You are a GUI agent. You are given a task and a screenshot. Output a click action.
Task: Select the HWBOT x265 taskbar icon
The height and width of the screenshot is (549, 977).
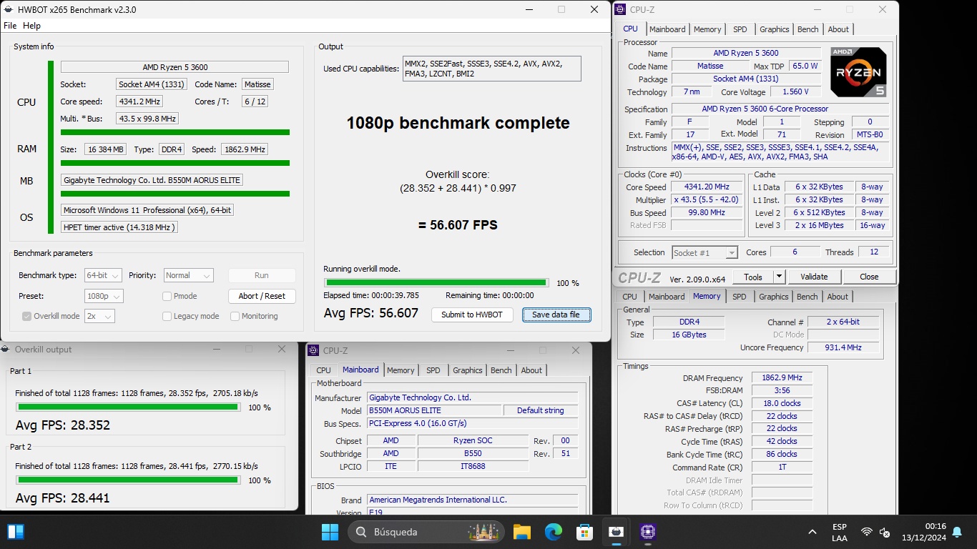click(617, 532)
